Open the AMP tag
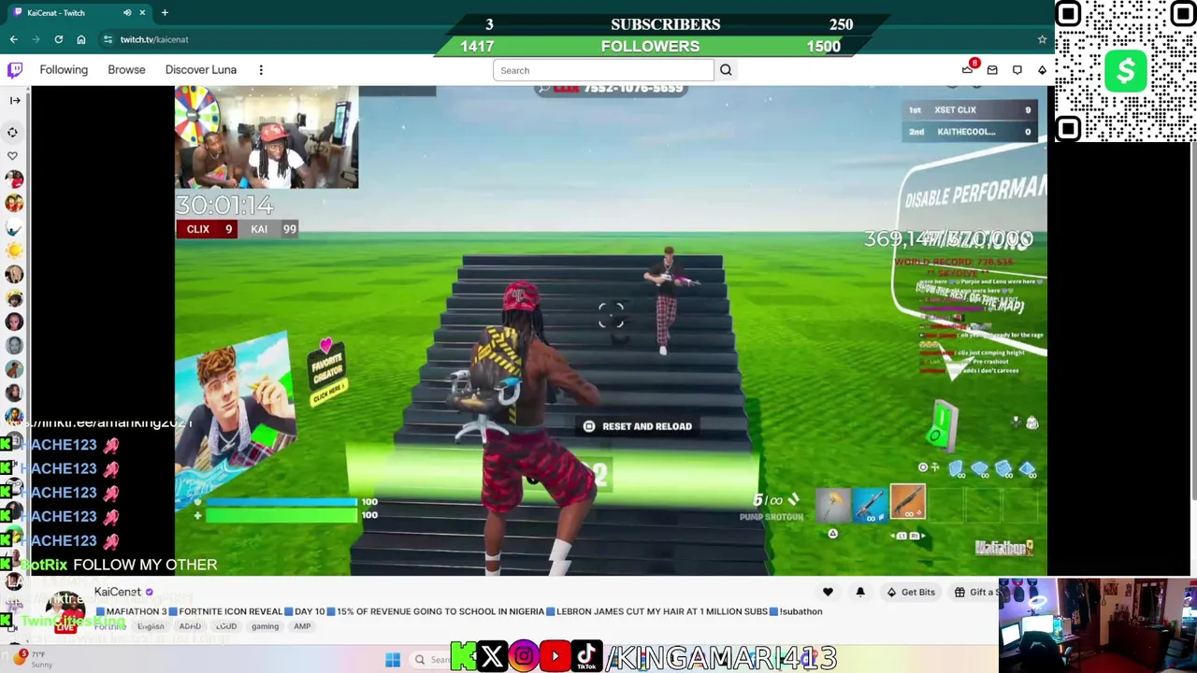1197x673 pixels. coord(302,626)
